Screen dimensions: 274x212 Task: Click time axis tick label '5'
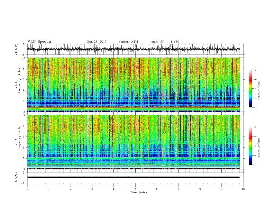point(135,189)
